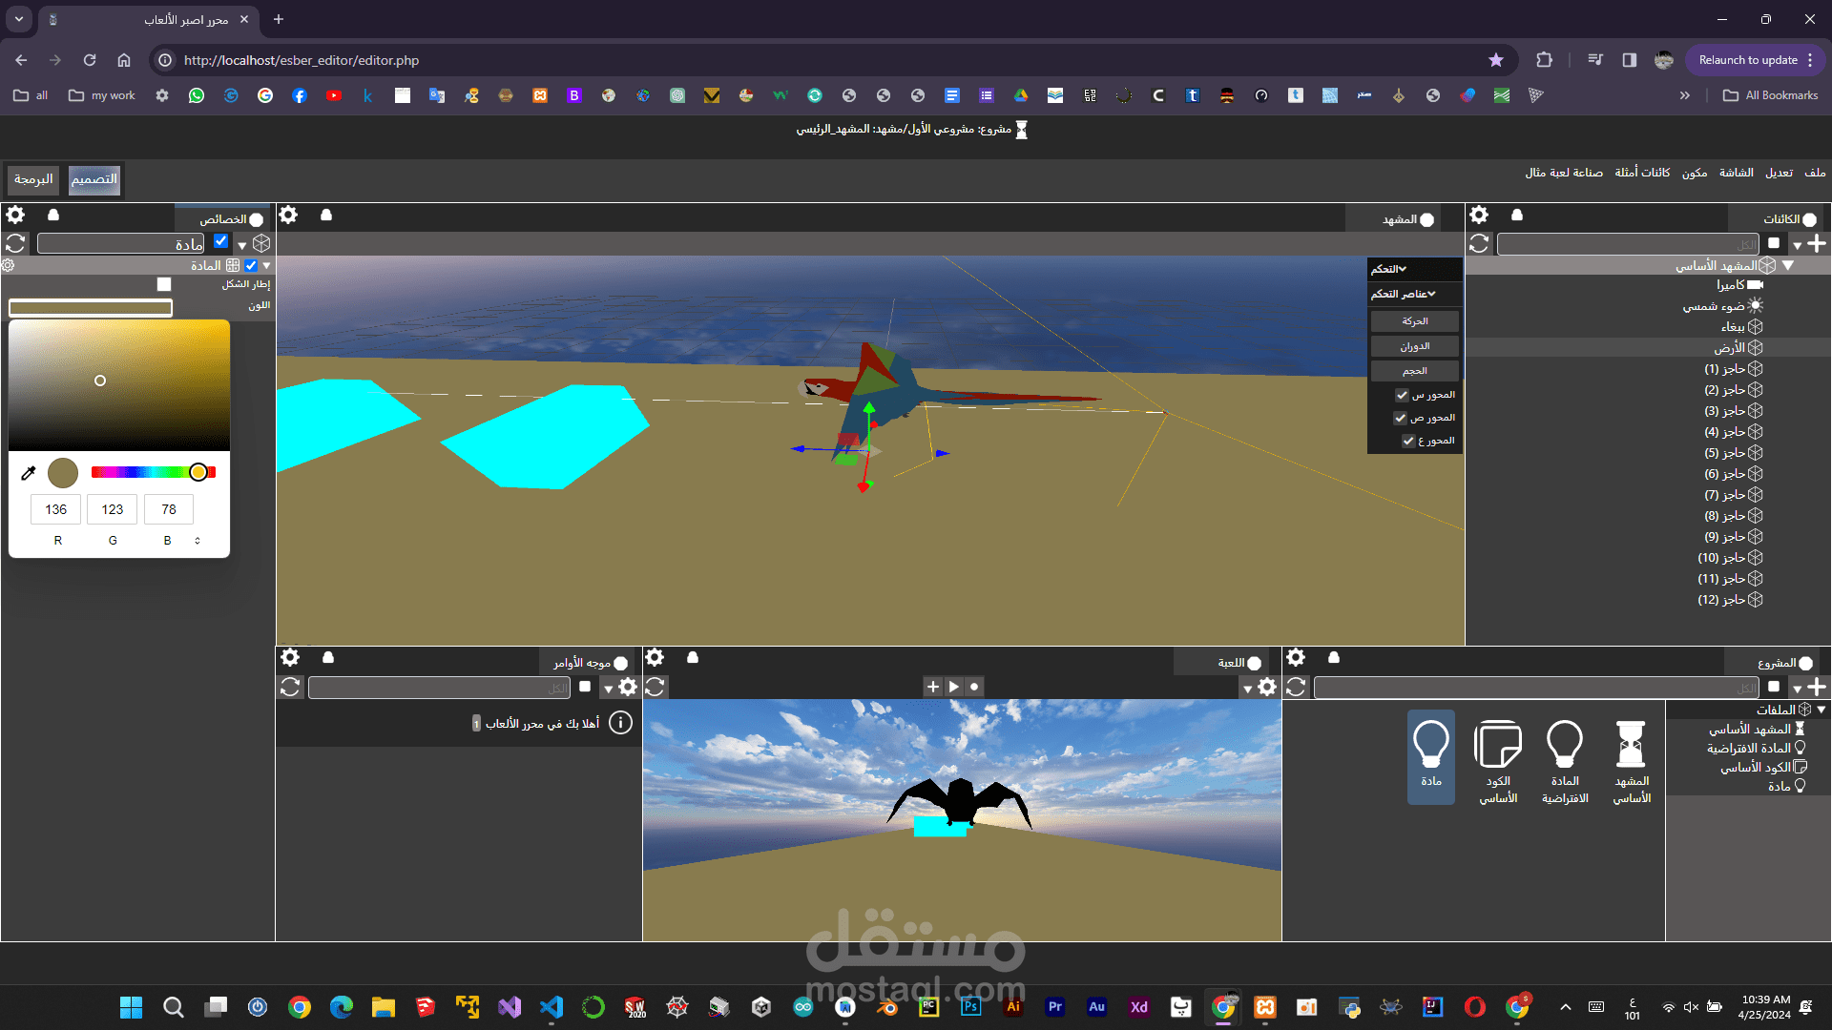1832x1030 pixels.
Task: Toggle المحور ع axis checkbox
Action: point(1407,441)
